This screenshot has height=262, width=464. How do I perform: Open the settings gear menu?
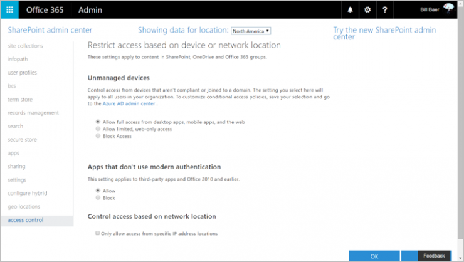[367, 10]
